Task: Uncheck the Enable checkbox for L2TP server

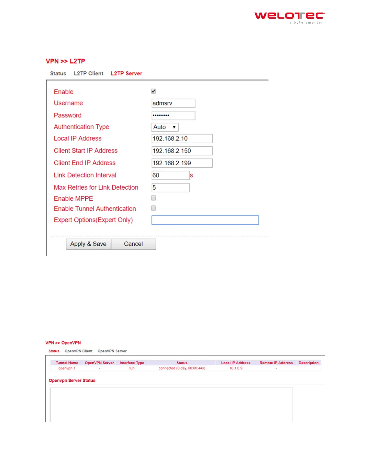Action: click(x=153, y=91)
